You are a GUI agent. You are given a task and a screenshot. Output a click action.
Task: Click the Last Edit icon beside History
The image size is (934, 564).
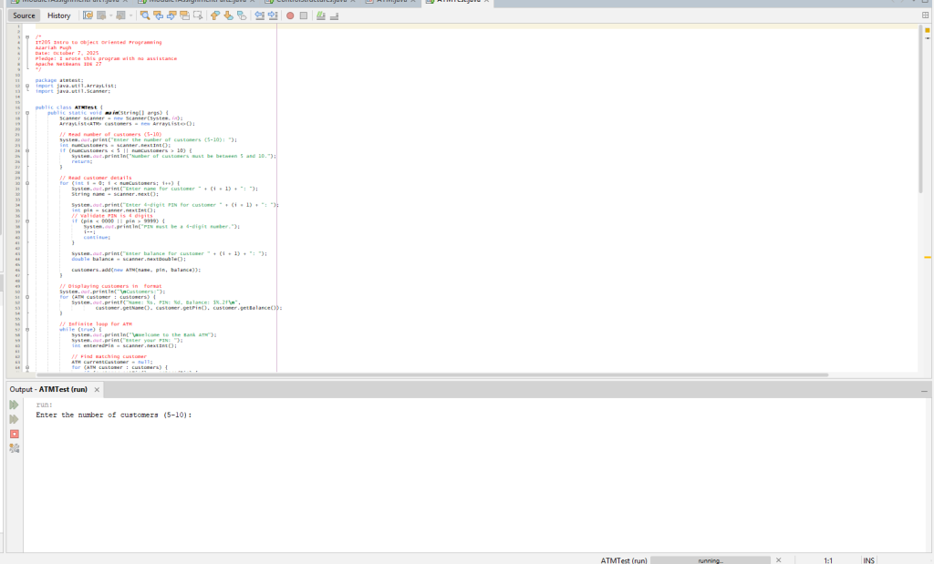(x=88, y=15)
